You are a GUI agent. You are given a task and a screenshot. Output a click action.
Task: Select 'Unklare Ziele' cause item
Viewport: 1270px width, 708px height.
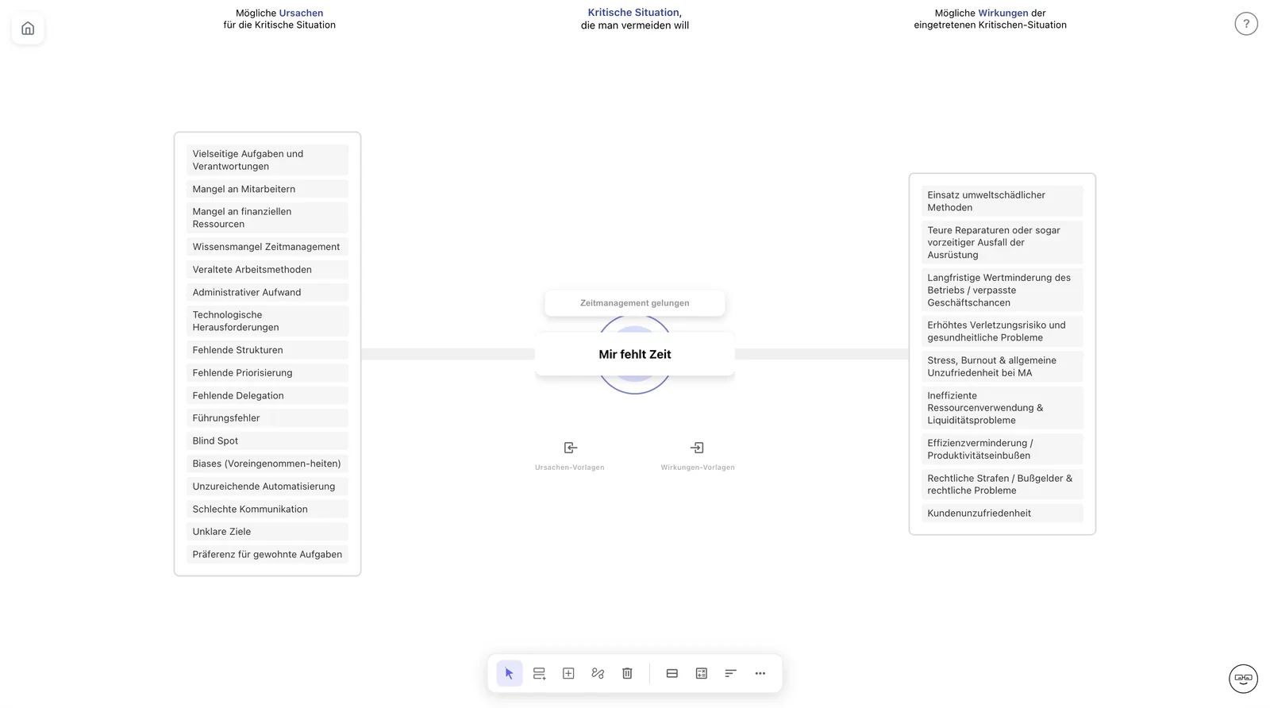[267, 532]
